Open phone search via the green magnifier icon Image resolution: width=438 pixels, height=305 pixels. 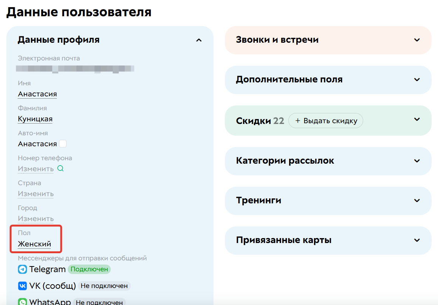60,169
